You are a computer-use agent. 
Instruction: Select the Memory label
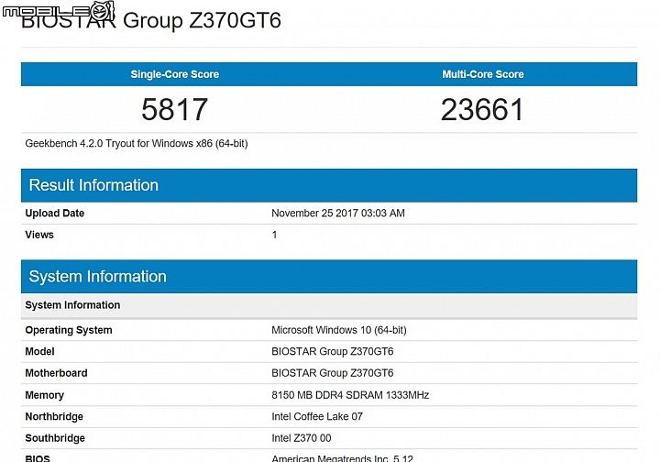[45, 395]
